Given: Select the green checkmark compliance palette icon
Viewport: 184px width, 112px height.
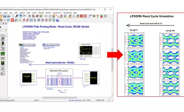Looking at the screenshot, I should tap(3, 63).
